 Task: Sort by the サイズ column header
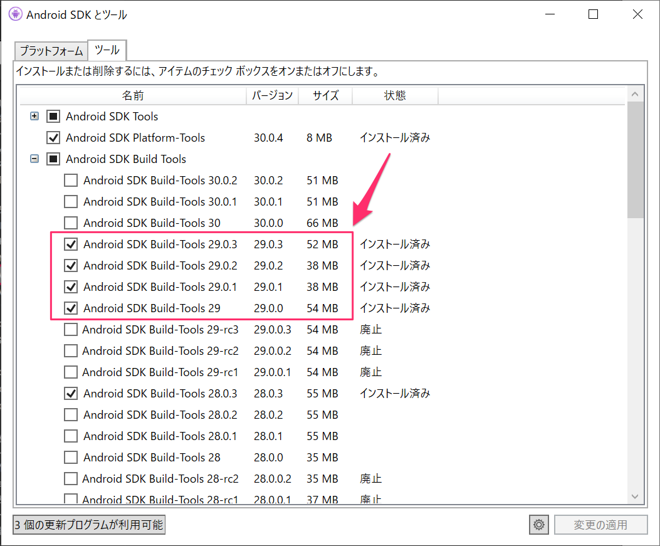325,95
